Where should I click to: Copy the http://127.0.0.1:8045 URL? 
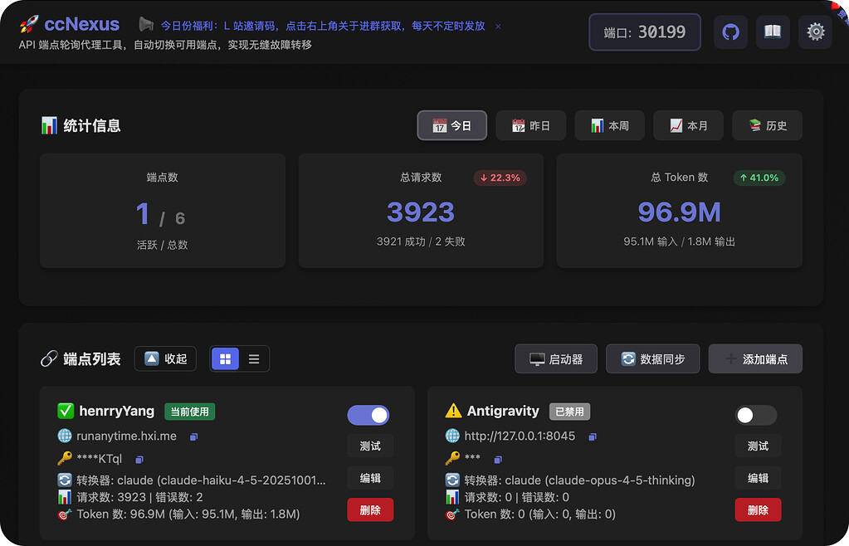593,436
